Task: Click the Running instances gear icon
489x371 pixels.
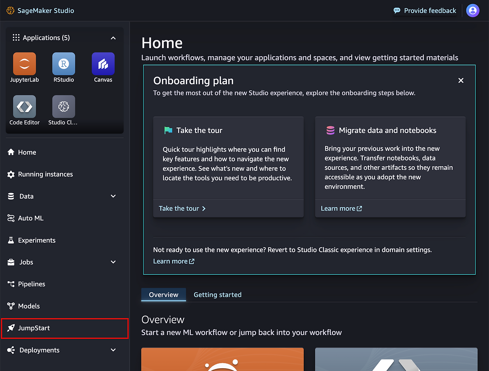Action: coord(11,174)
